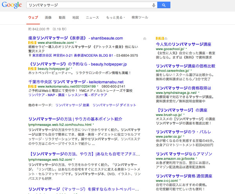Click the microphone voice search icon
Image resolution: width=235 pixels, height=194 pixels.
click(154, 5)
